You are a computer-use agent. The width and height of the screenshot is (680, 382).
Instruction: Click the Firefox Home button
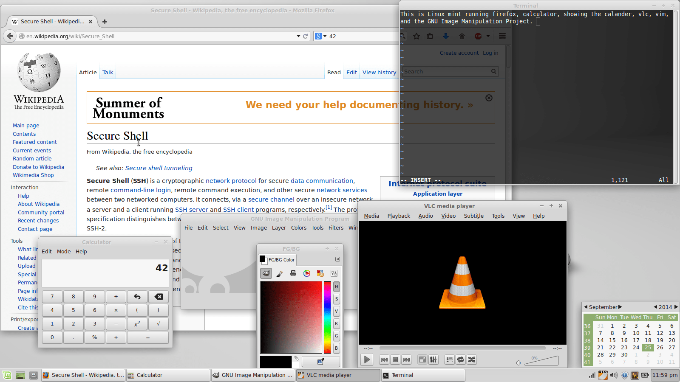click(462, 36)
